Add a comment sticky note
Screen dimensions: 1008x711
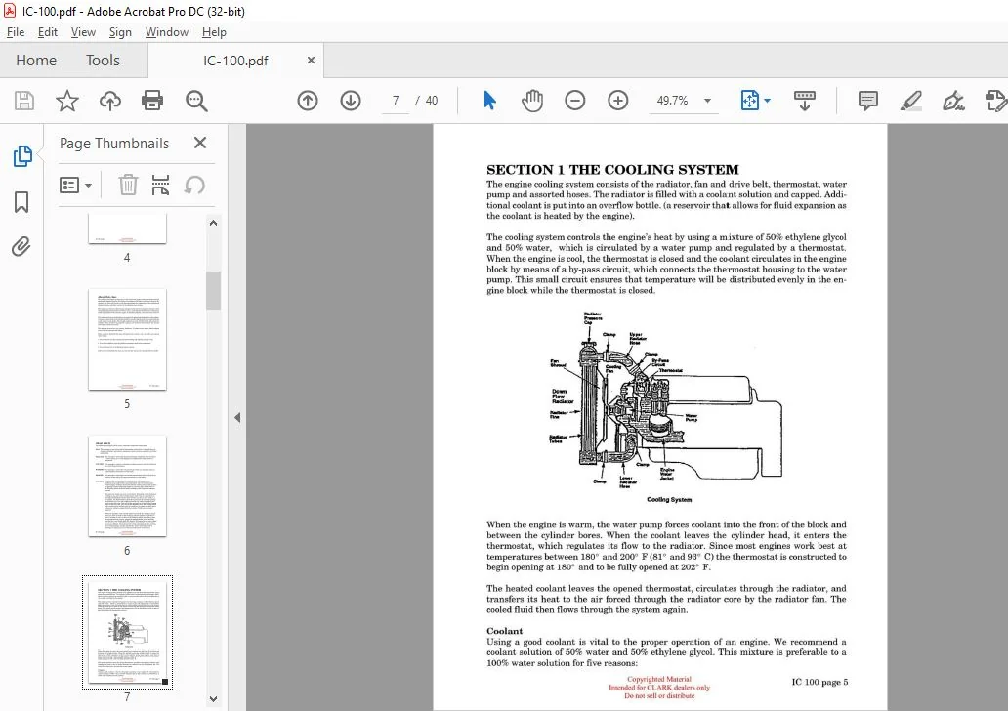[868, 101]
